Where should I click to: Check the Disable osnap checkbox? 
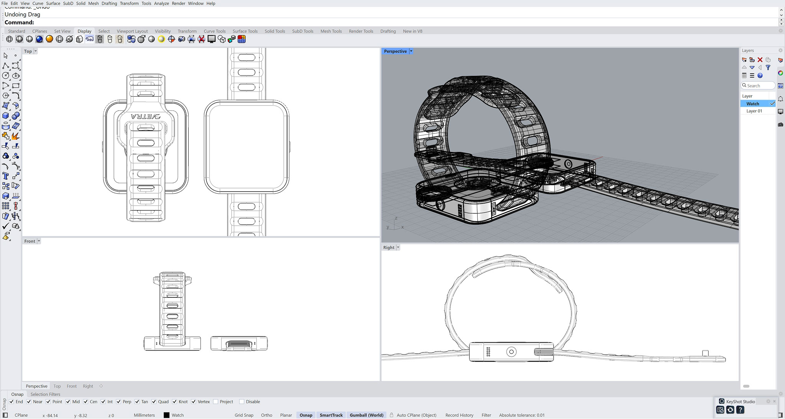click(x=242, y=402)
